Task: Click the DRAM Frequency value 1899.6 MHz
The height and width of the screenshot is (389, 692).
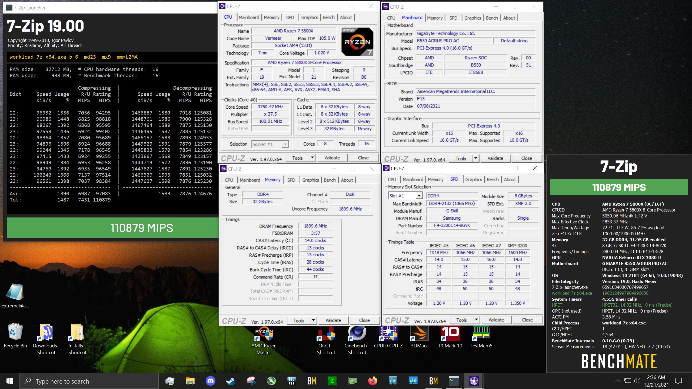Action: point(315,226)
